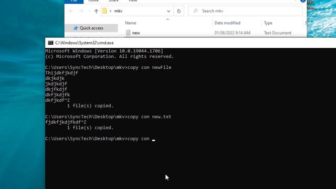Expand the address bar history dropdown
Image resolution: width=336 pixels, height=189 pixels.
[x=169, y=11]
